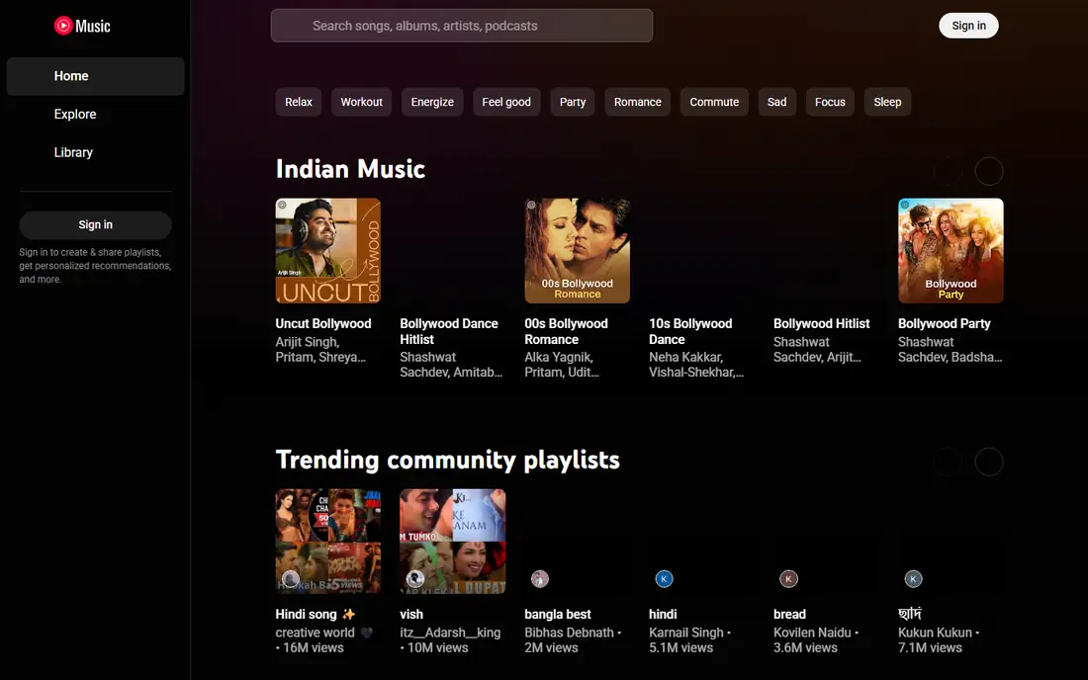Click the 00s Bollywood Romance title text
Viewport: 1088px width, 680px height.
tap(566, 331)
